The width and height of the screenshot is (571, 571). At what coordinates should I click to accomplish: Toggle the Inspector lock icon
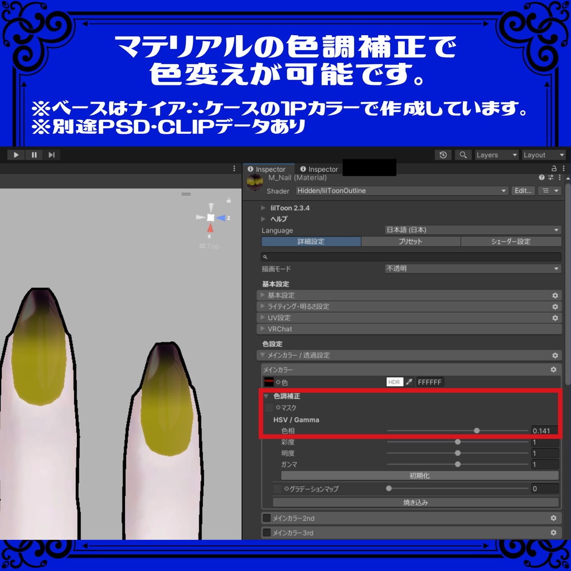pos(554,168)
